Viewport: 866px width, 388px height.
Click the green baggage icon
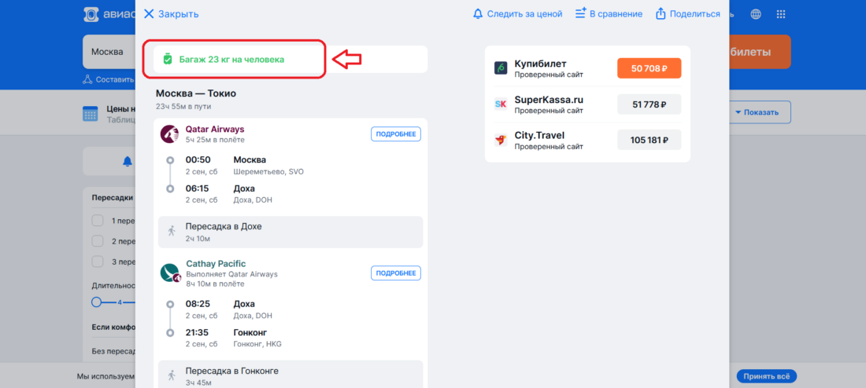(168, 59)
